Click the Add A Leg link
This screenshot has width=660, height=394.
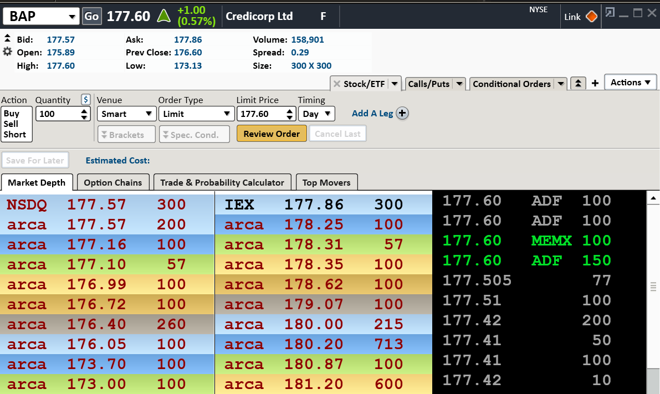[372, 113]
